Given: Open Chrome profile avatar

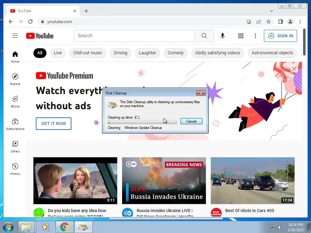Looking at the screenshot, I should click(290, 22).
